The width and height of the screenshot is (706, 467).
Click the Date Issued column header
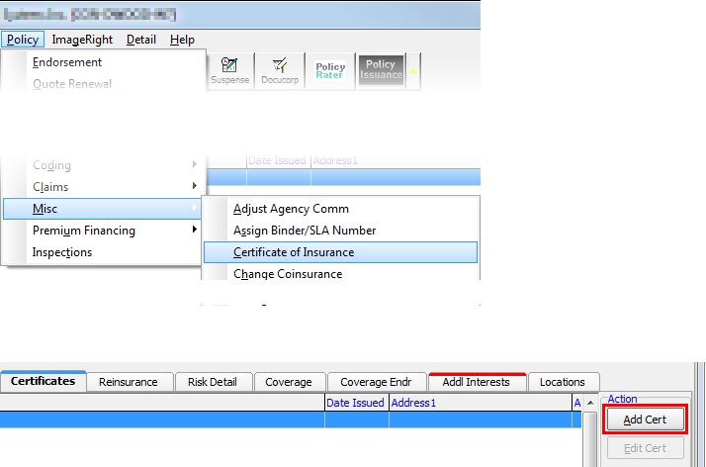pyautogui.click(x=356, y=403)
